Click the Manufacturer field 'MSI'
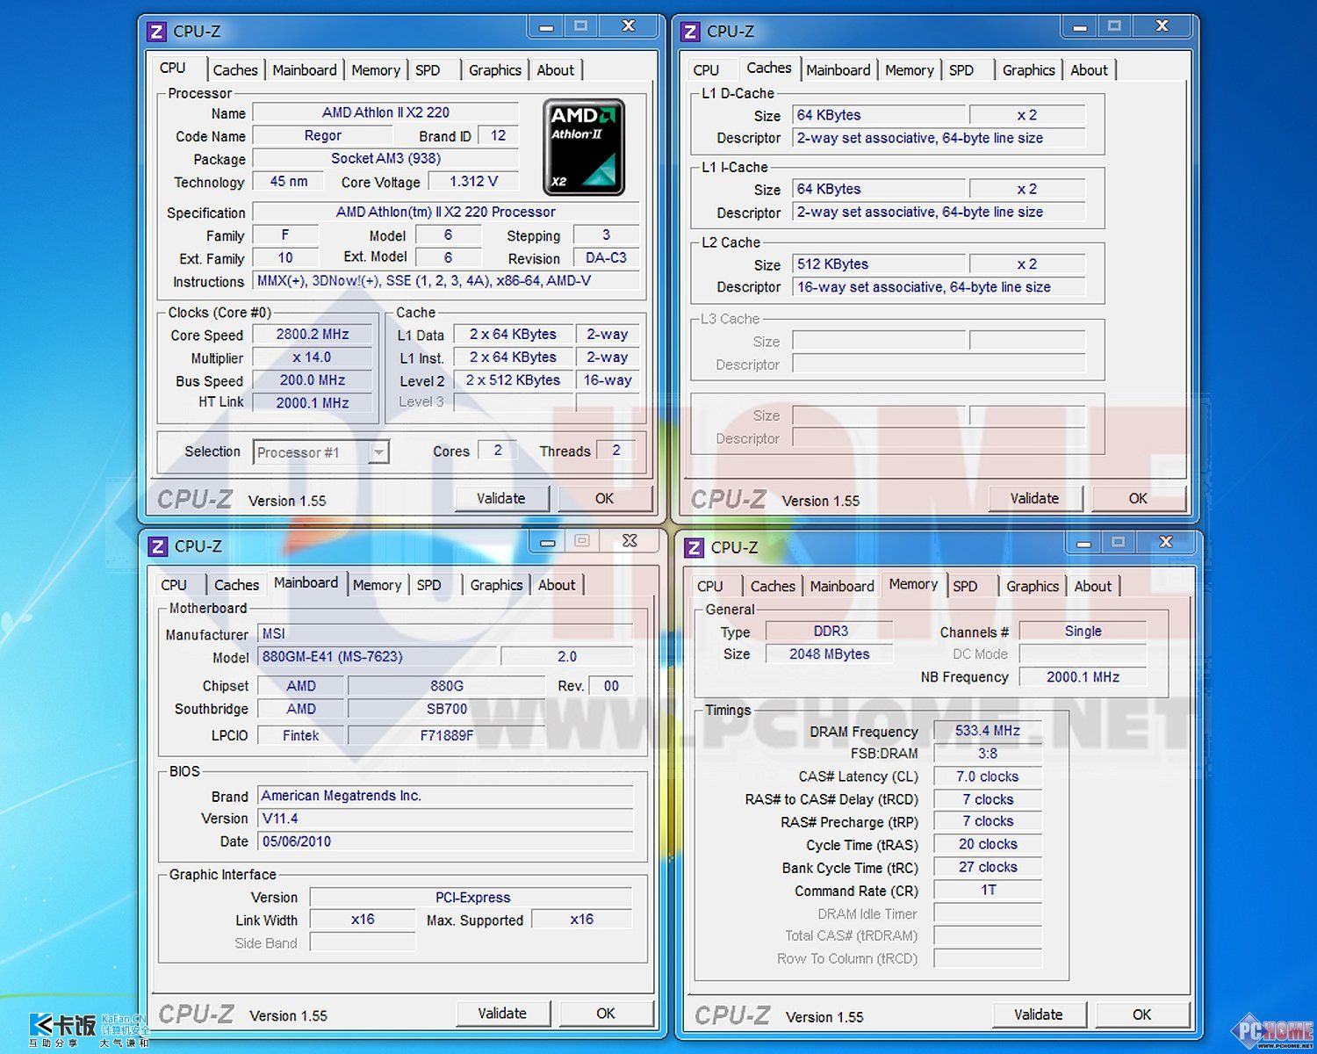Screen dimensions: 1317x1054 click(445, 634)
